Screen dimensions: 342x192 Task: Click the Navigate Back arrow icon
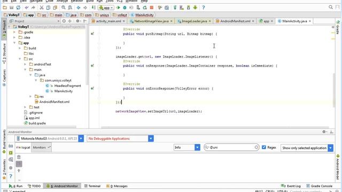click(79, 7)
